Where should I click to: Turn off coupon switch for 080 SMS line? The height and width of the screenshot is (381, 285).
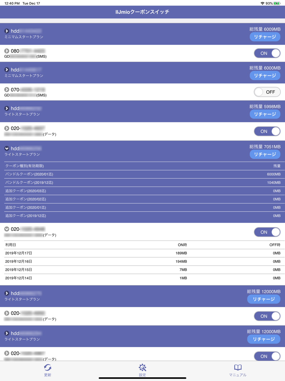[267, 53]
